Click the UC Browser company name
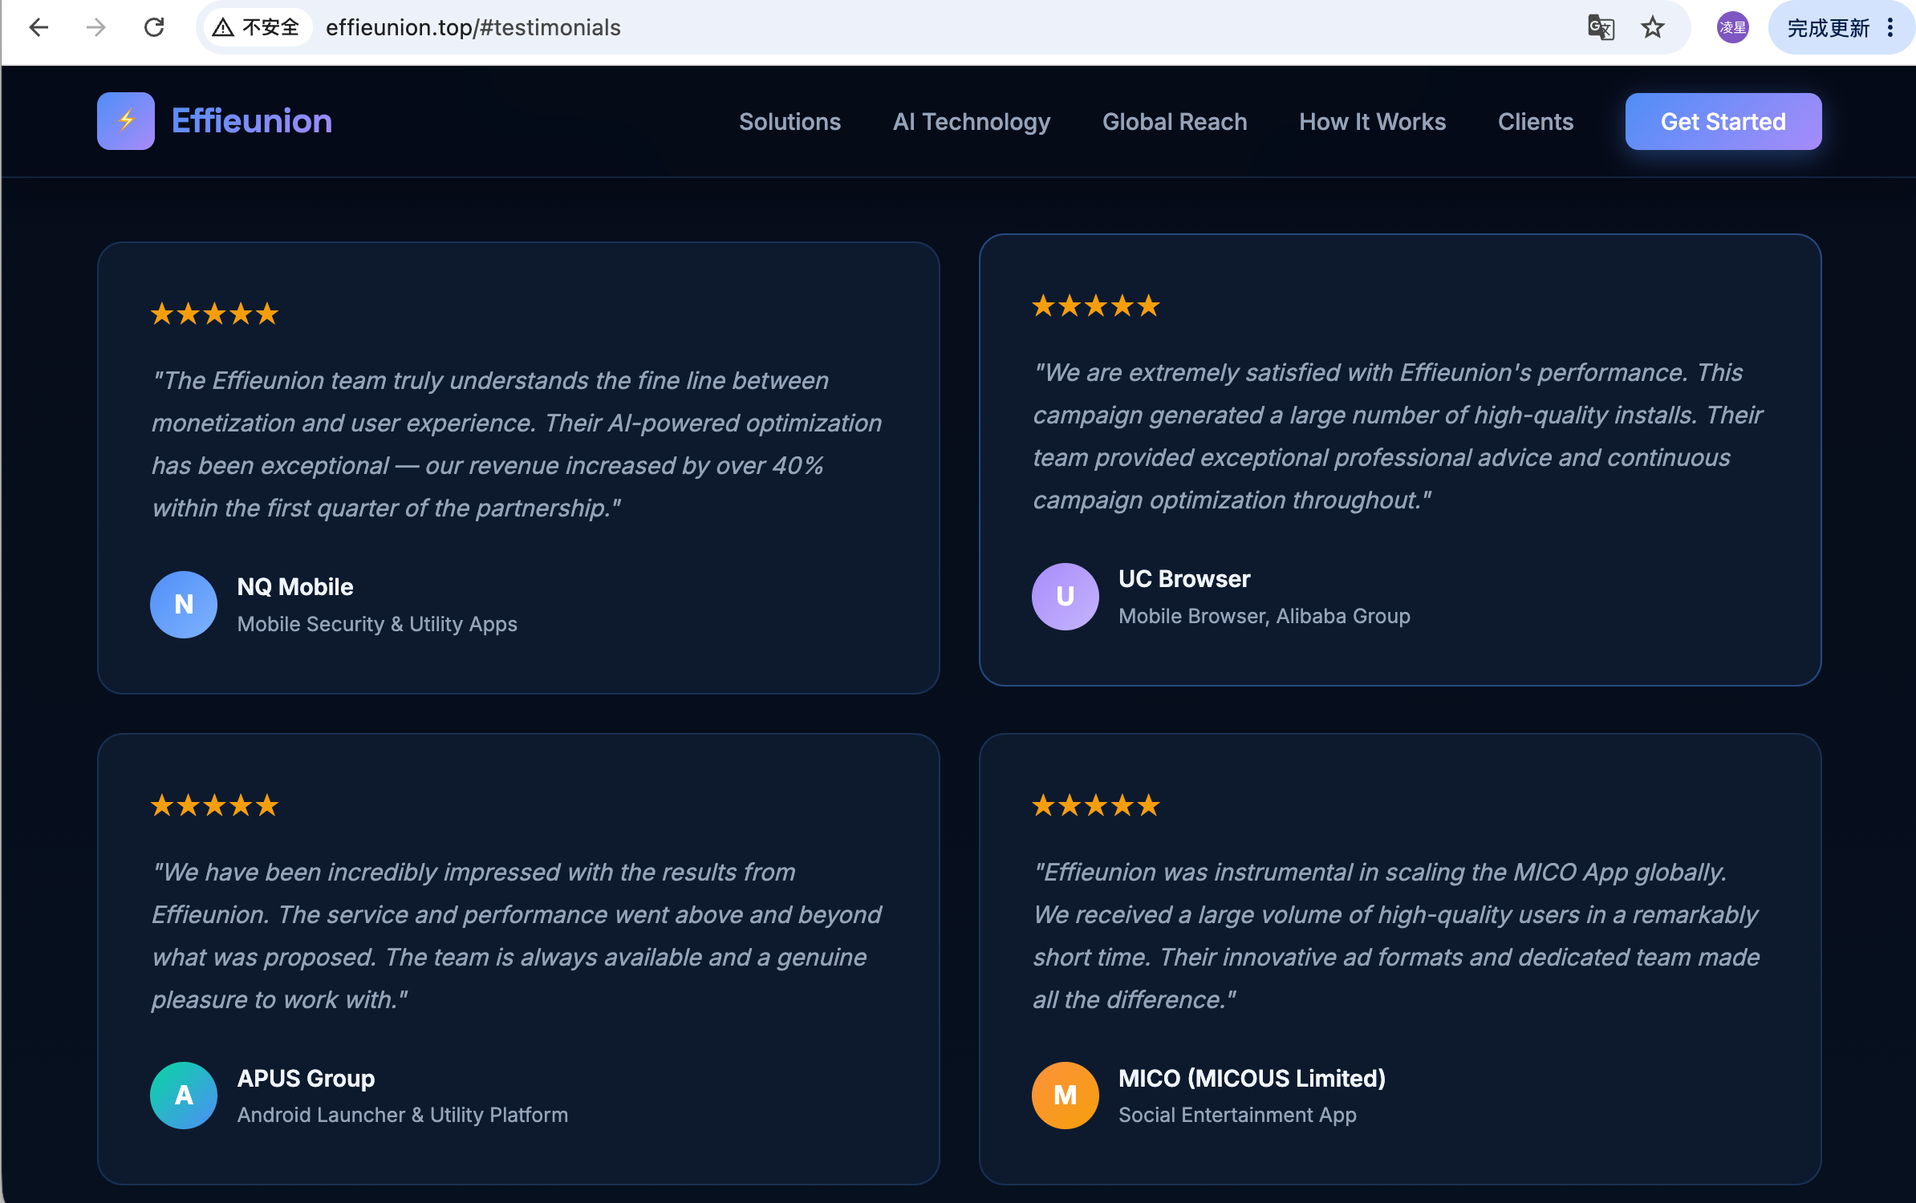The width and height of the screenshot is (1916, 1203). 1184,579
